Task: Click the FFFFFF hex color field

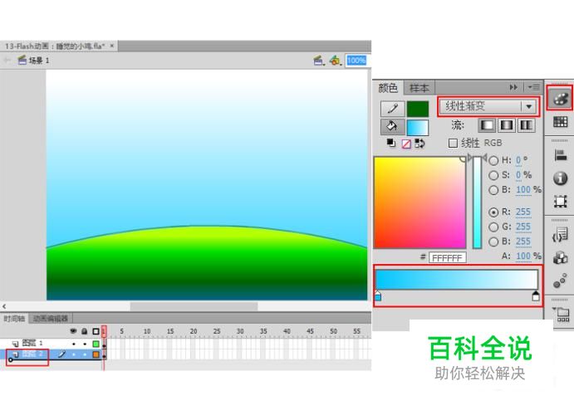Action: click(x=448, y=257)
